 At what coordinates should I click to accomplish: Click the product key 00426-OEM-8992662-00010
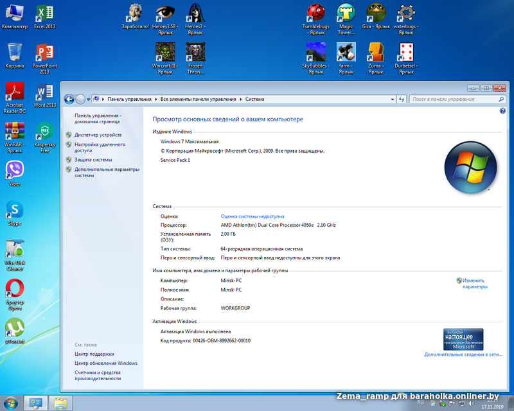tap(222, 341)
